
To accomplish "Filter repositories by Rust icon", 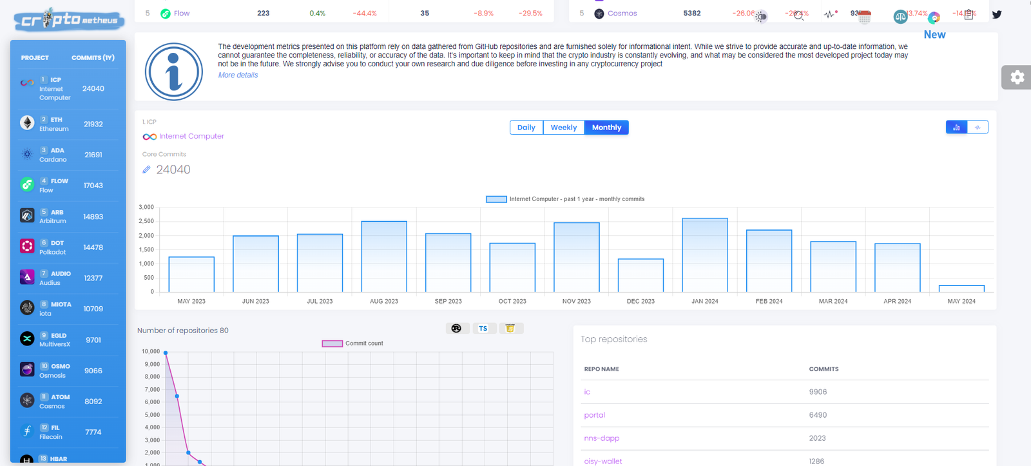I will click(456, 329).
